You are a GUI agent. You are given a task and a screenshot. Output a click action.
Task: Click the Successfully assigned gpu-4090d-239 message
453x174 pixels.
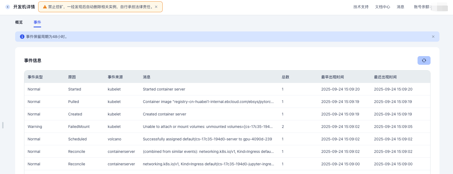[207, 139]
